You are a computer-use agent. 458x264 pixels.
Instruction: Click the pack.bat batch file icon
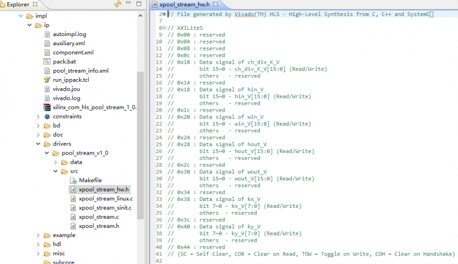(47, 62)
